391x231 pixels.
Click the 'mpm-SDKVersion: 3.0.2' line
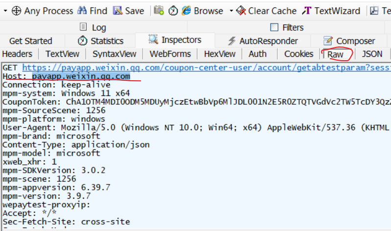54,170
